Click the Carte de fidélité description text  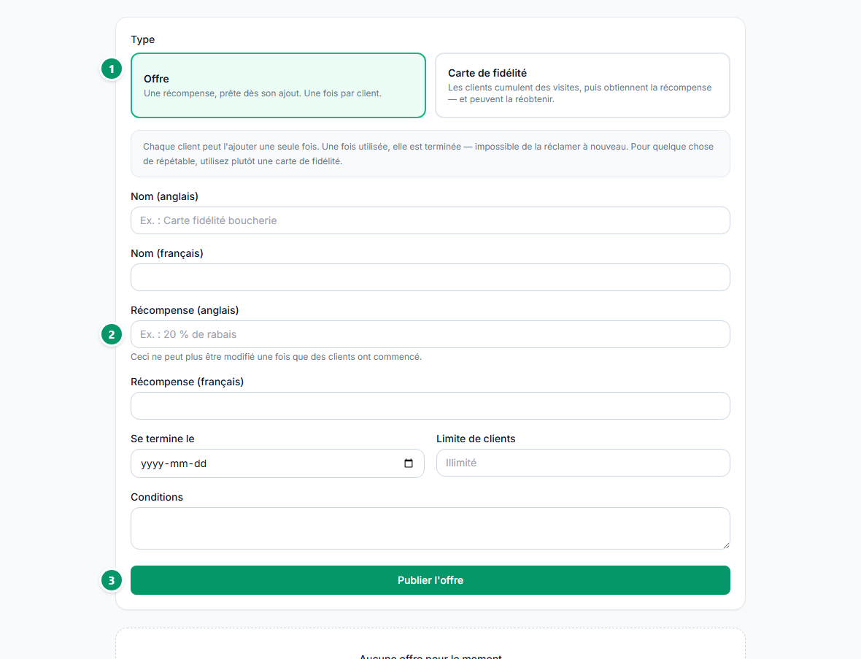[x=580, y=93]
